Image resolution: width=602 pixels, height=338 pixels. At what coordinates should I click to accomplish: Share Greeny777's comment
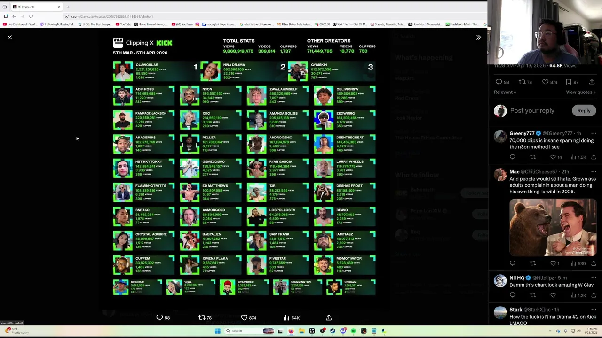(594, 157)
